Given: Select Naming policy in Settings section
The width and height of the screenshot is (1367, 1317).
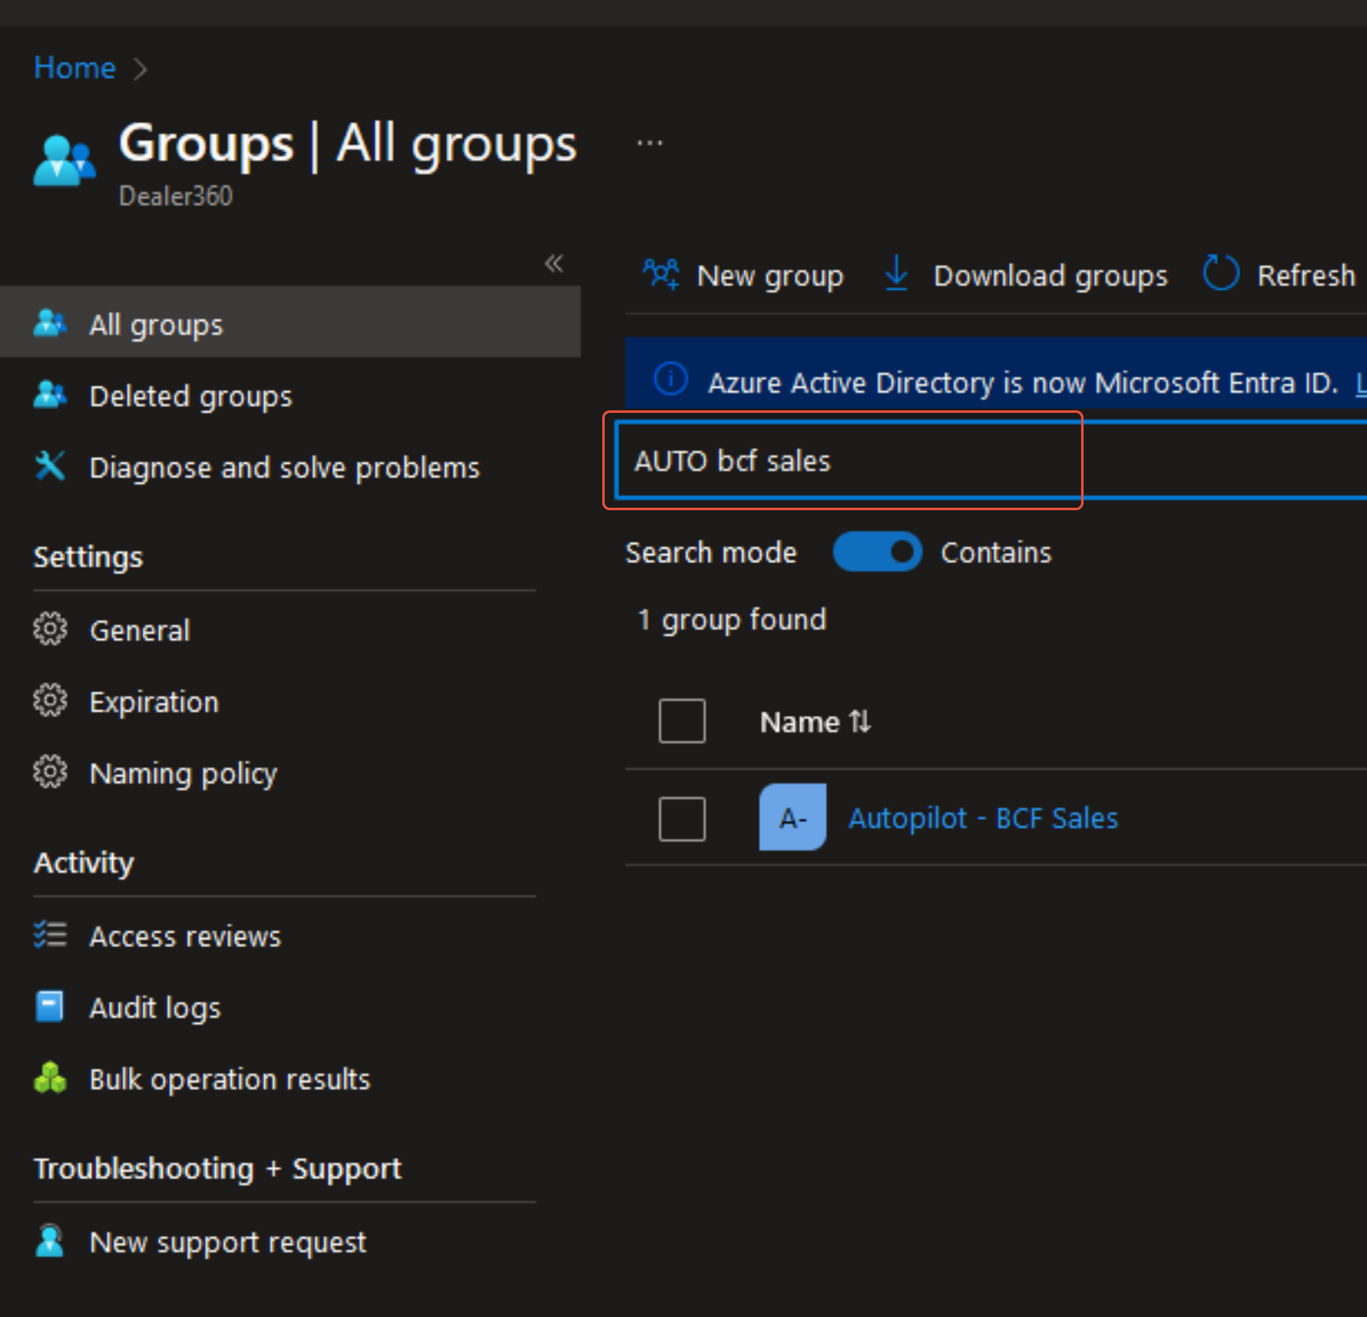Looking at the screenshot, I should click(x=183, y=773).
